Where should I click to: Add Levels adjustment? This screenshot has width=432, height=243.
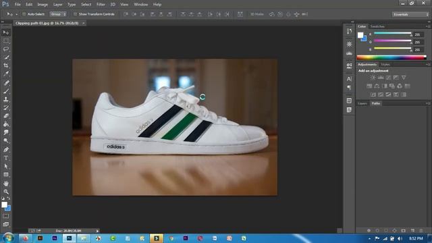coord(381,78)
